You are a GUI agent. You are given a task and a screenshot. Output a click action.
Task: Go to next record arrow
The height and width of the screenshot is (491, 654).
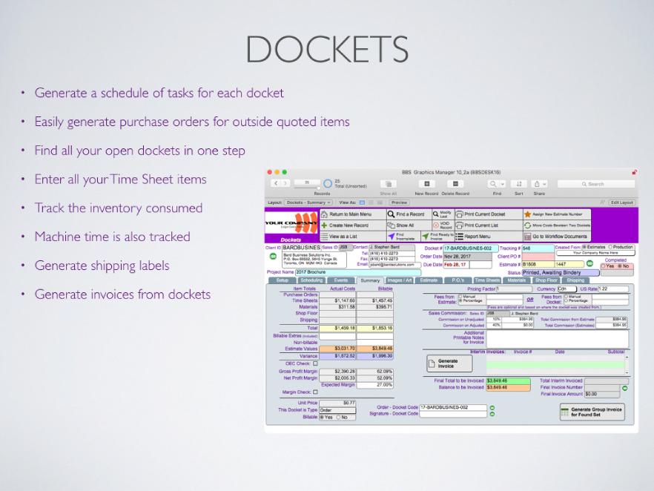(x=285, y=183)
